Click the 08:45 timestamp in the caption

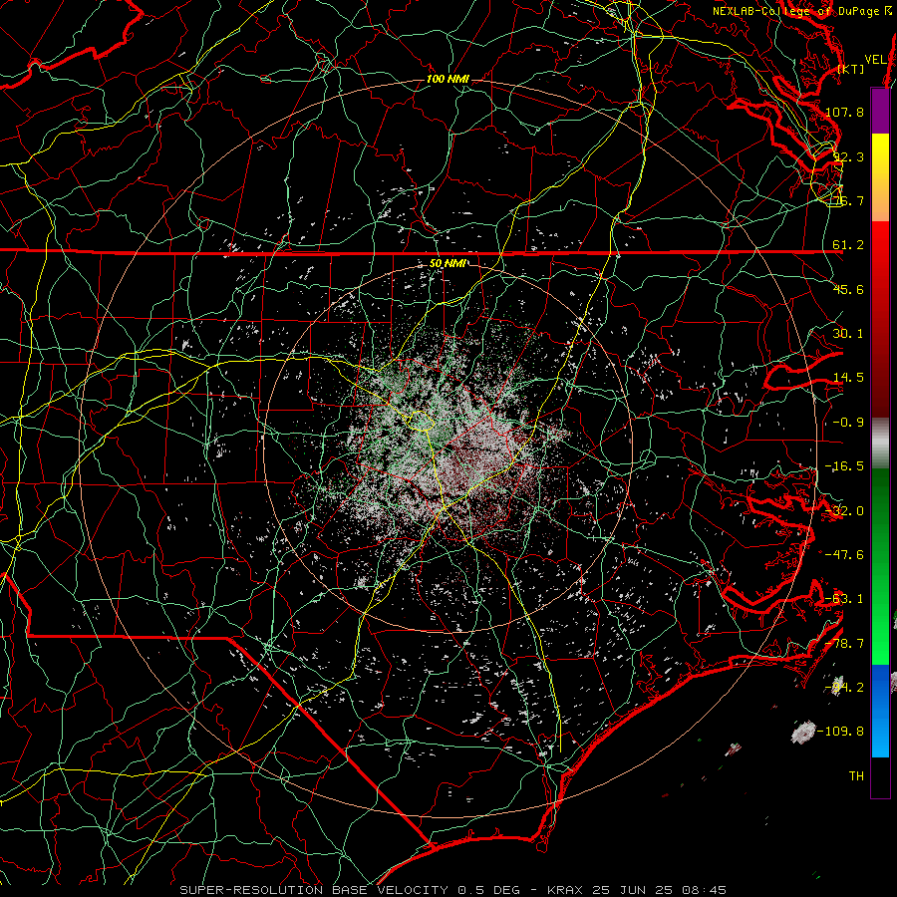coord(706,890)
